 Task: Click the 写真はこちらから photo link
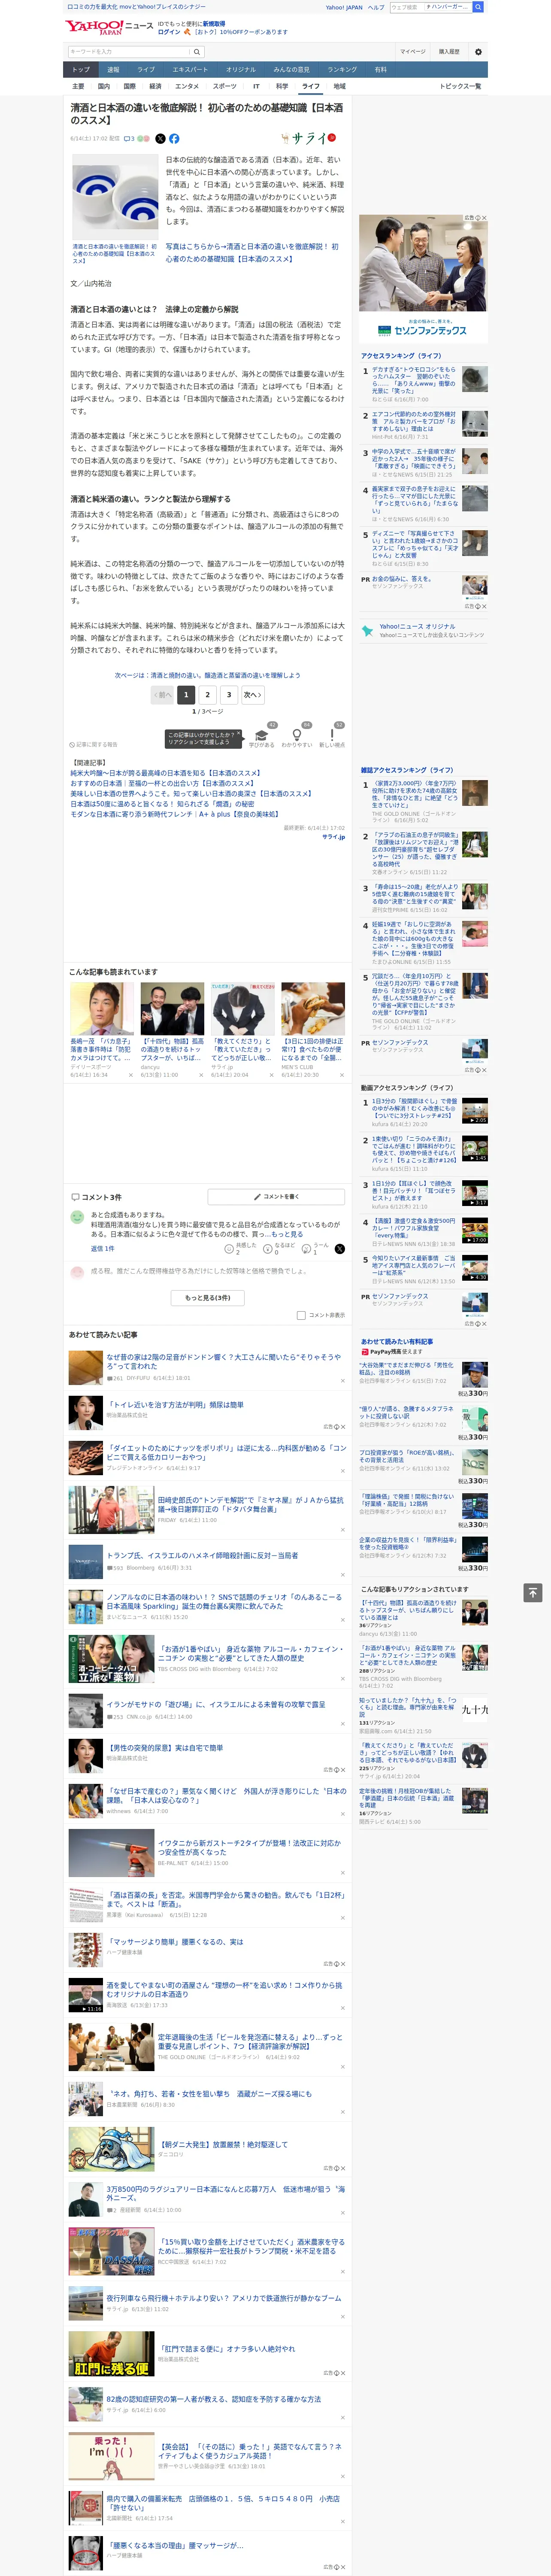coord(252,252)
